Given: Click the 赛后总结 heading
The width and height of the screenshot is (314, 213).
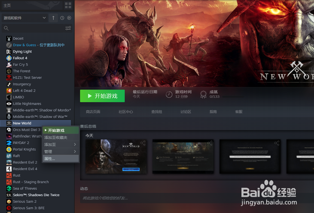Looking at the screenshot, I should [x=88, y=126].
